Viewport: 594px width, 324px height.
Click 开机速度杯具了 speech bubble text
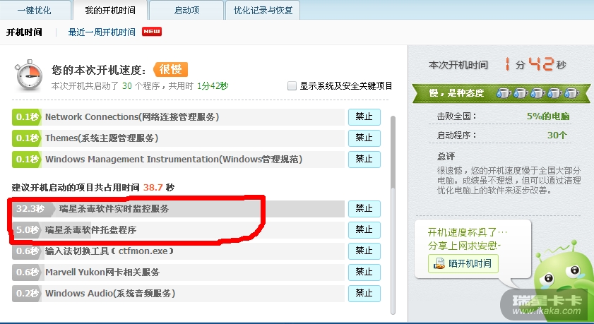pos(467,232)
